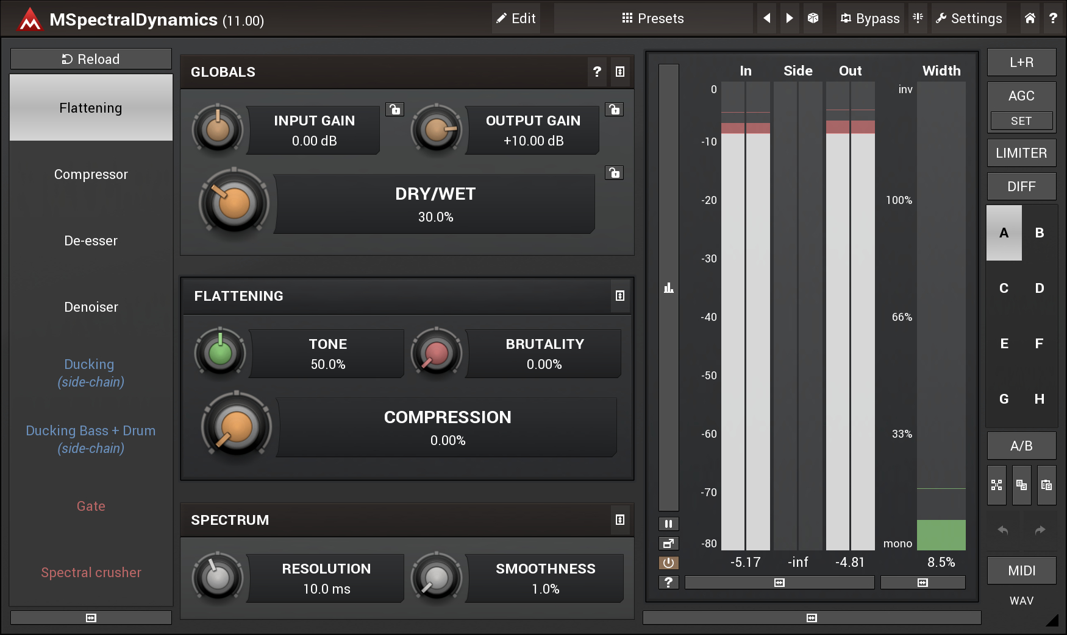
Task: Select preset slot B
Action: [x=1040, y=233]
